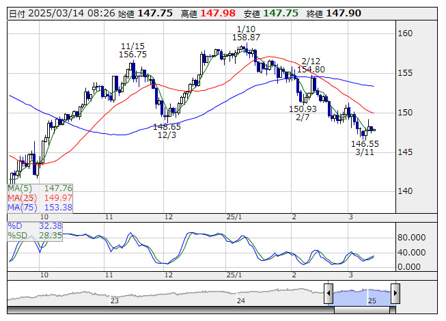Viewport: 446px width, 321px height.
Task: Click the high price 高値 147.98
Action: pos(208,14)
